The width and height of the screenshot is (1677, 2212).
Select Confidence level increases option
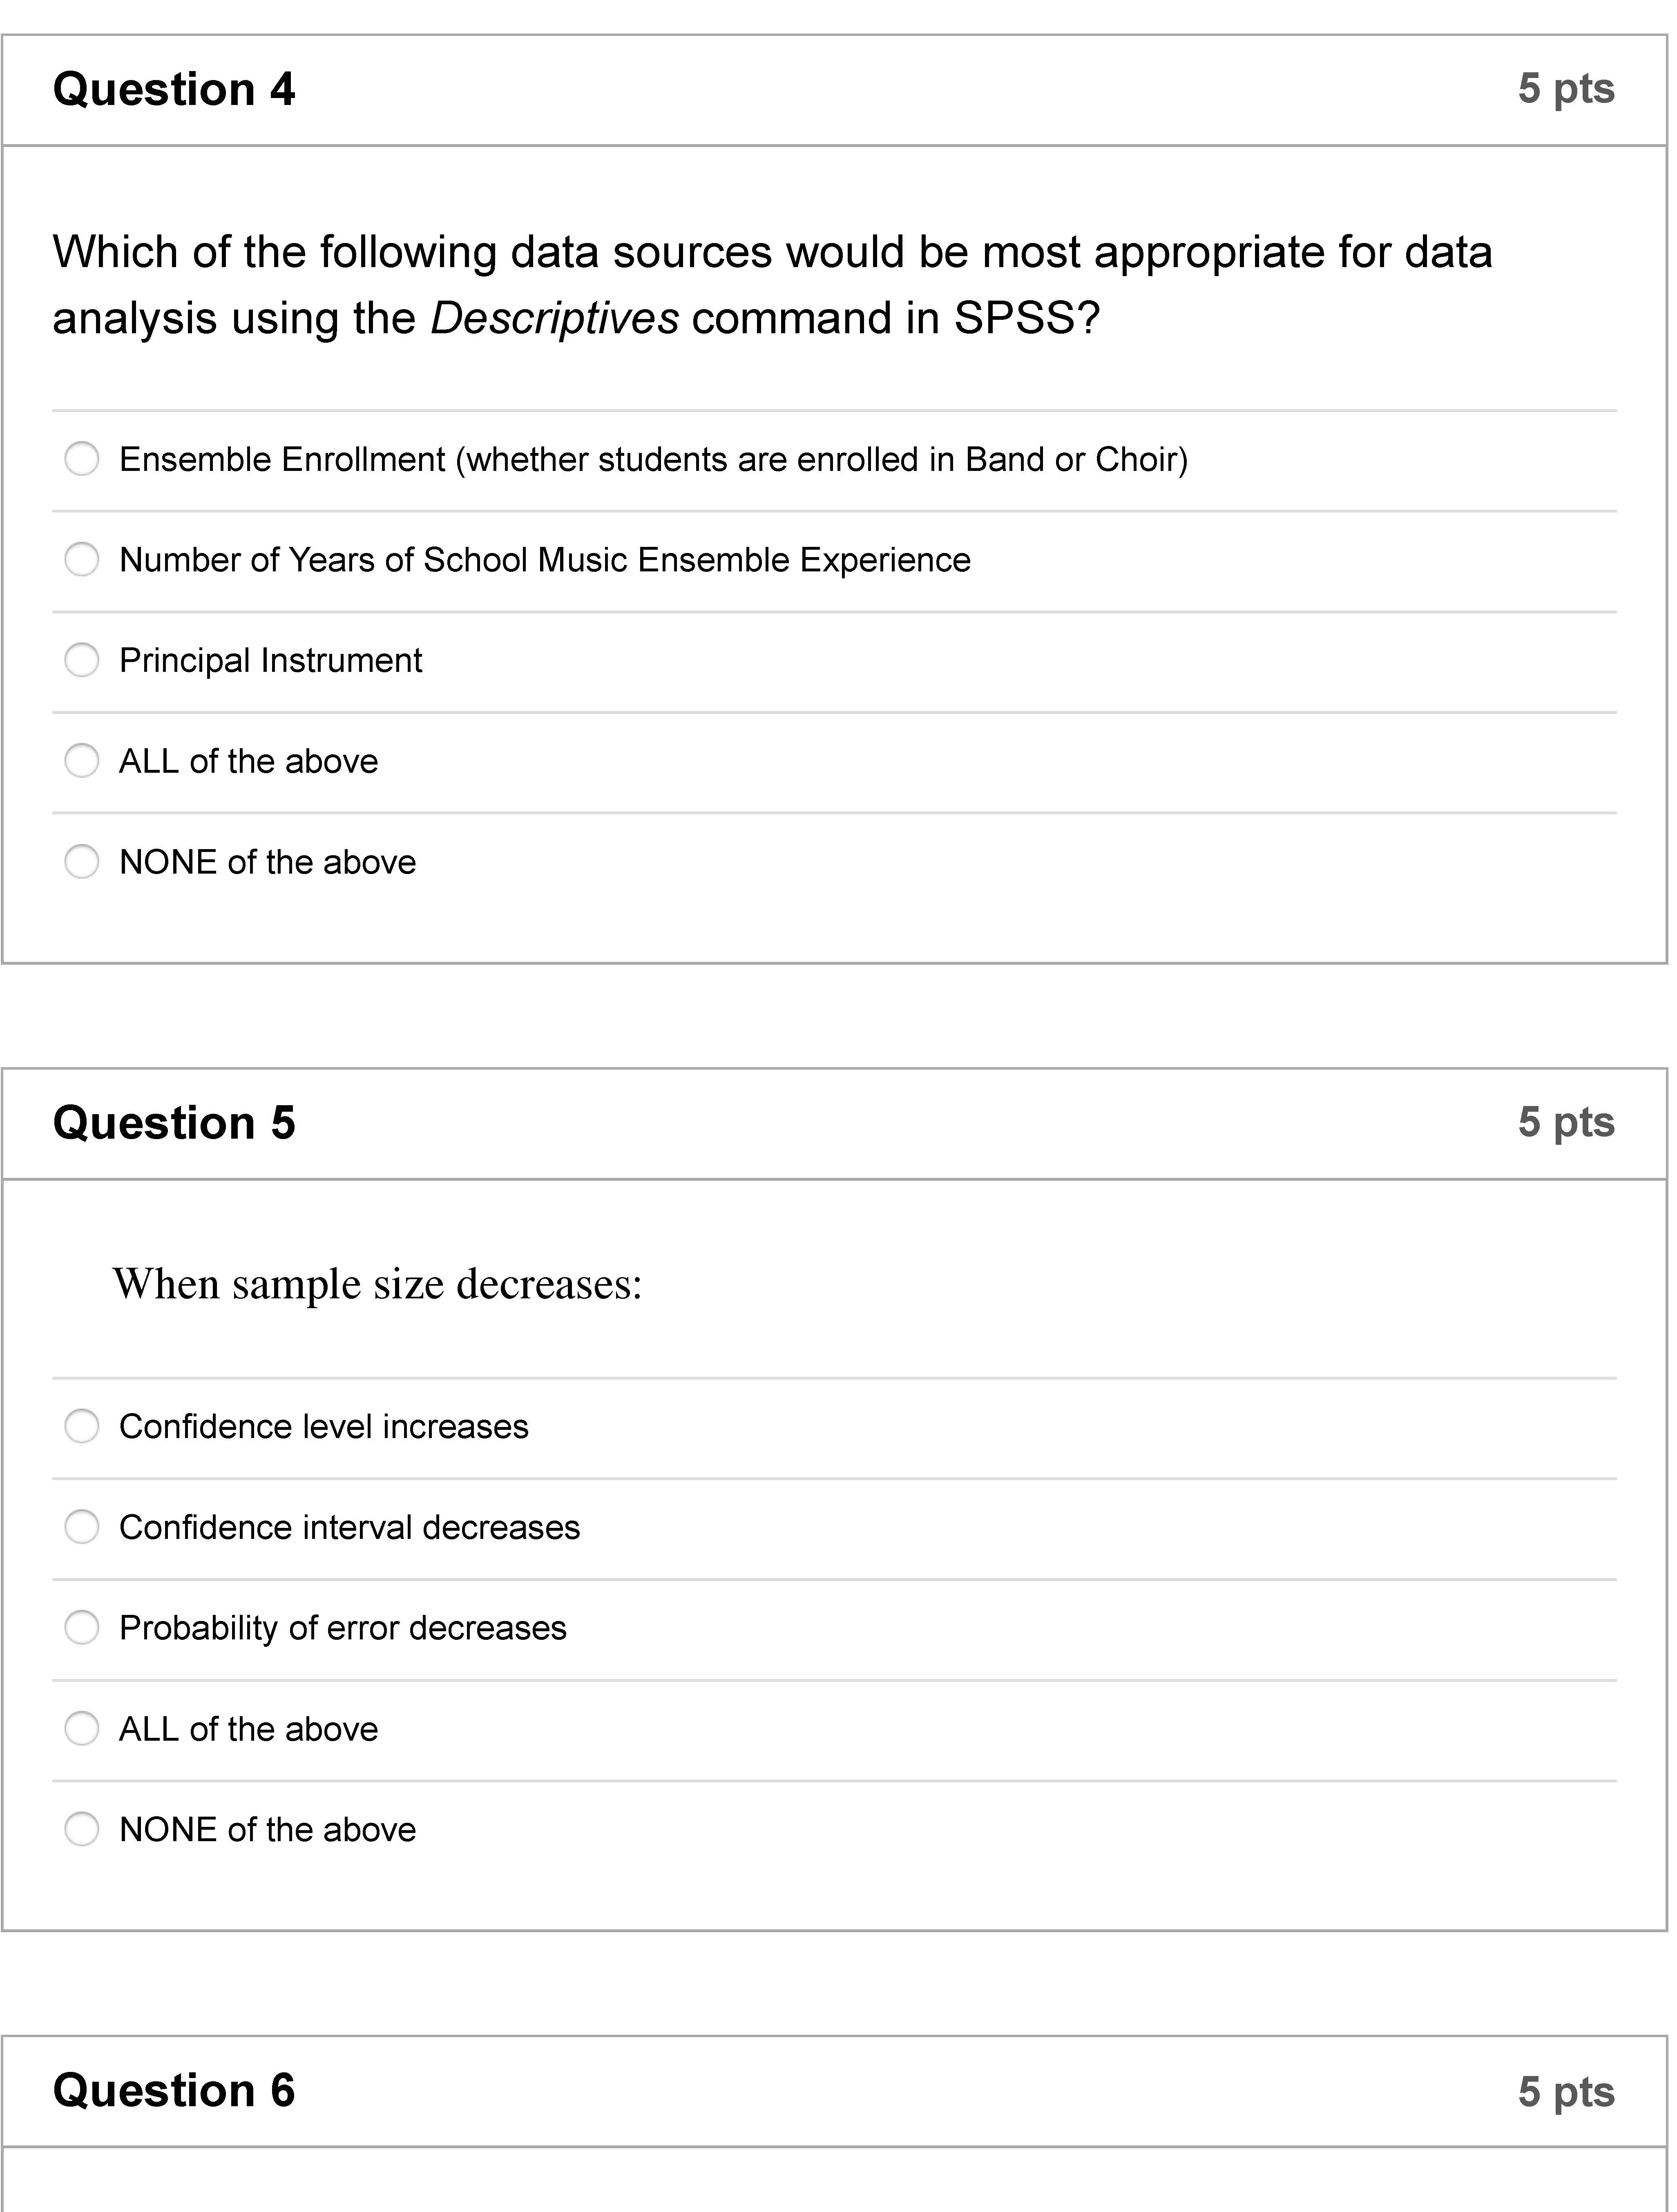[x=82, y=1427]
